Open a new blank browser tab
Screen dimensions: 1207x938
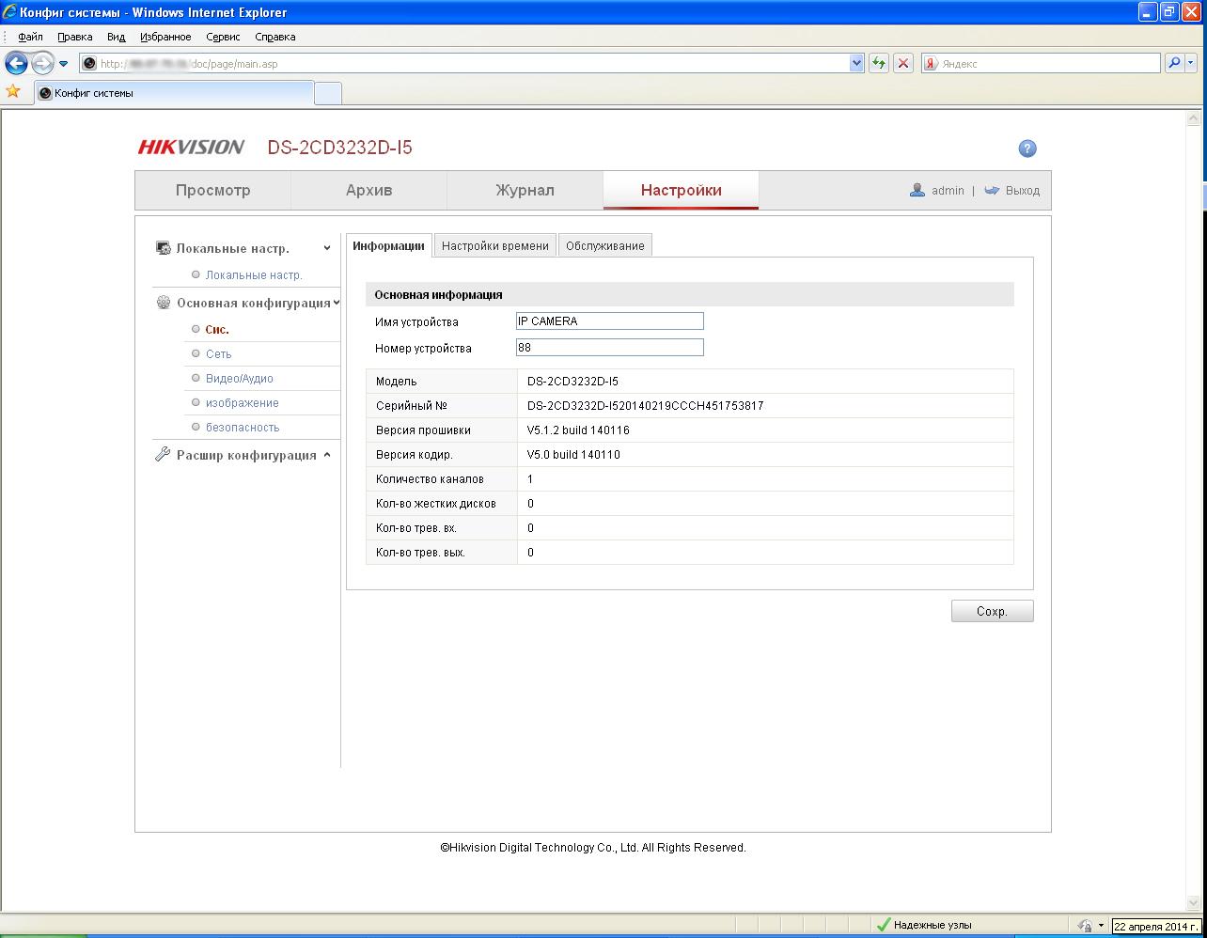click(x=327, y=93)
